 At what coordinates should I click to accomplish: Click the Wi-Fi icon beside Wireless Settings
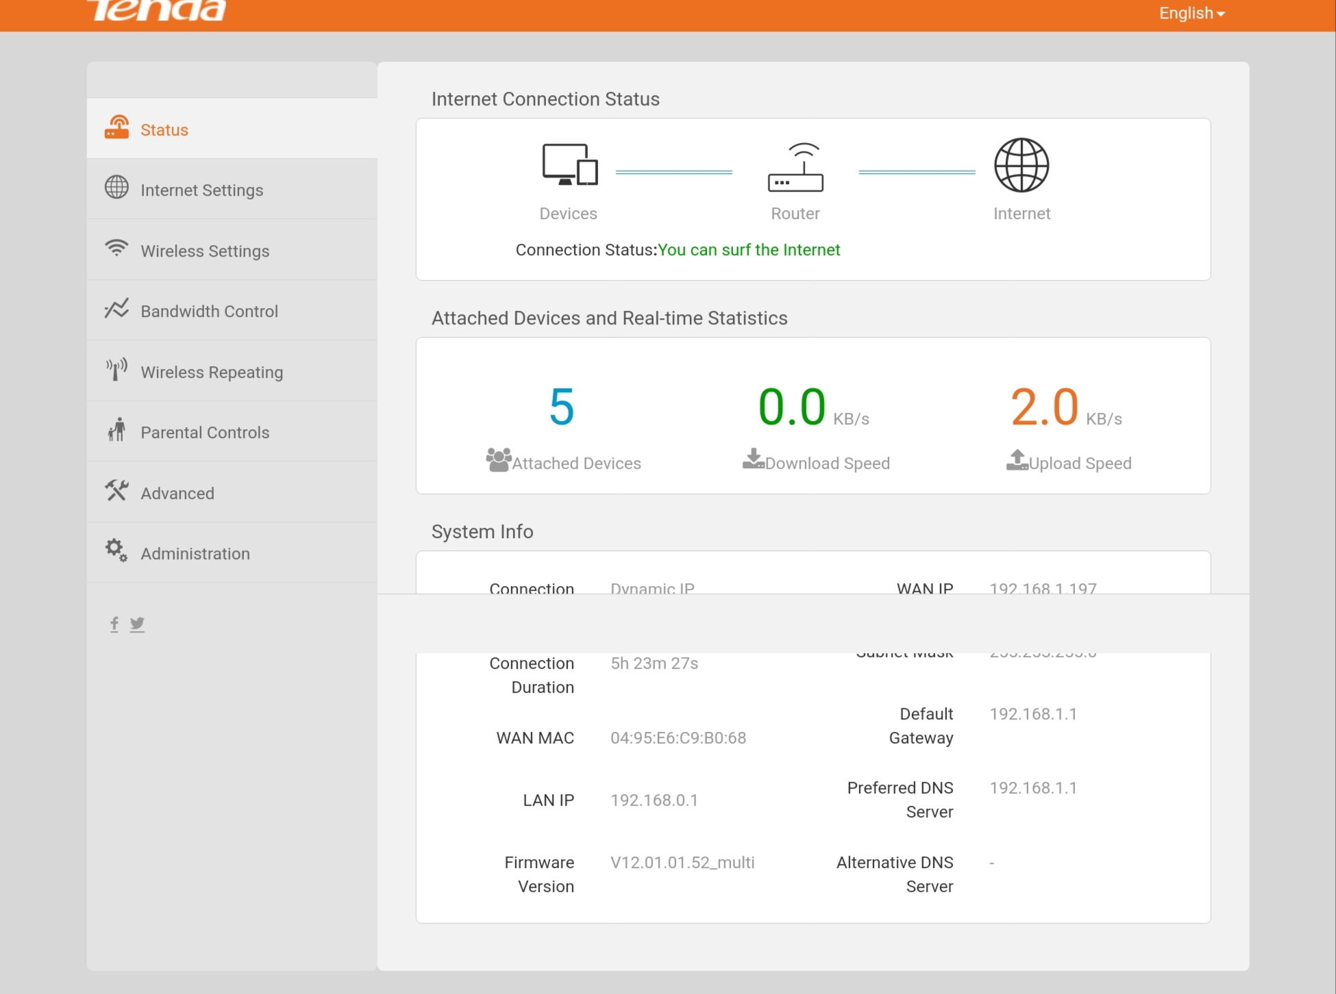pyautogui.click(x=116, y=248)
